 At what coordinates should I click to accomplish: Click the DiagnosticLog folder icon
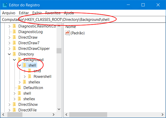tap(15, 32)
